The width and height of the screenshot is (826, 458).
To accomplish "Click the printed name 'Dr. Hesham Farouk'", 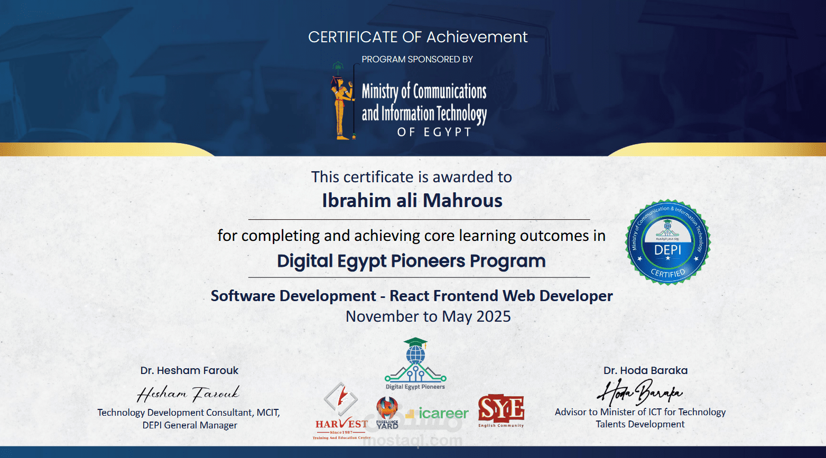I will [x=189, y=370].
